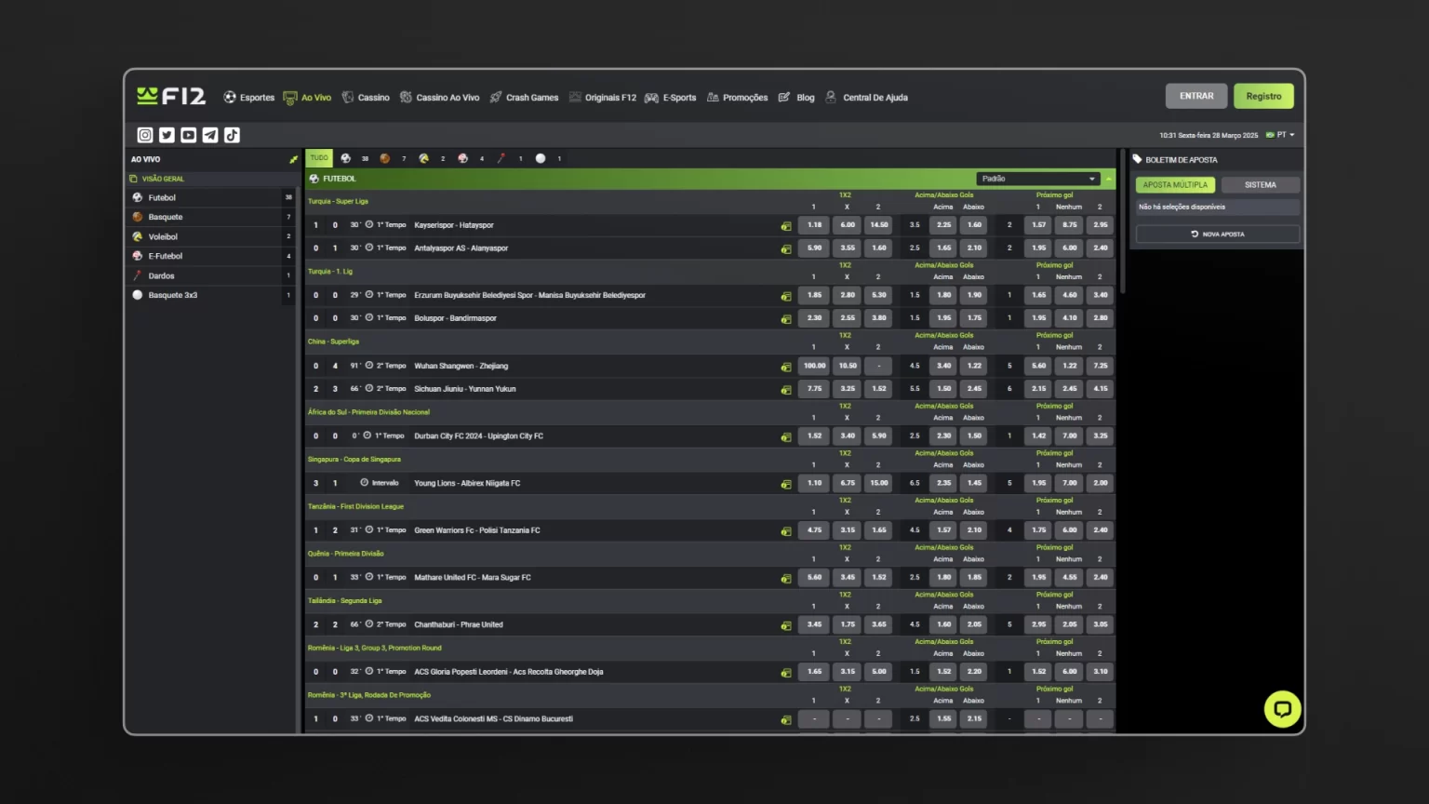Screen dimensions: 1429x804
Task: Open markets icon for Kayserispor - Hatayspor
Action: point(786,226)
